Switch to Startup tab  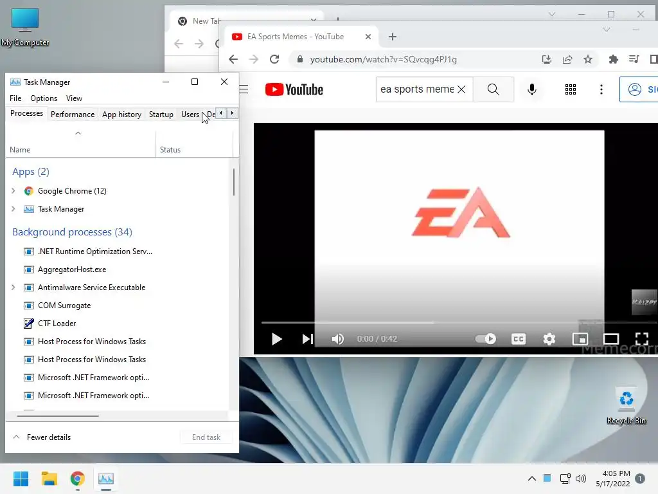(161, 114)
